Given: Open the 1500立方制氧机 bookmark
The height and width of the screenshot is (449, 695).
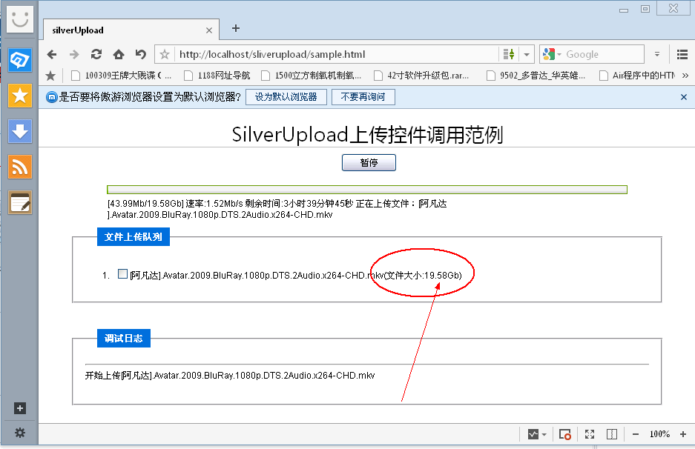Looking at the screenshot, I should click(312, 76).
